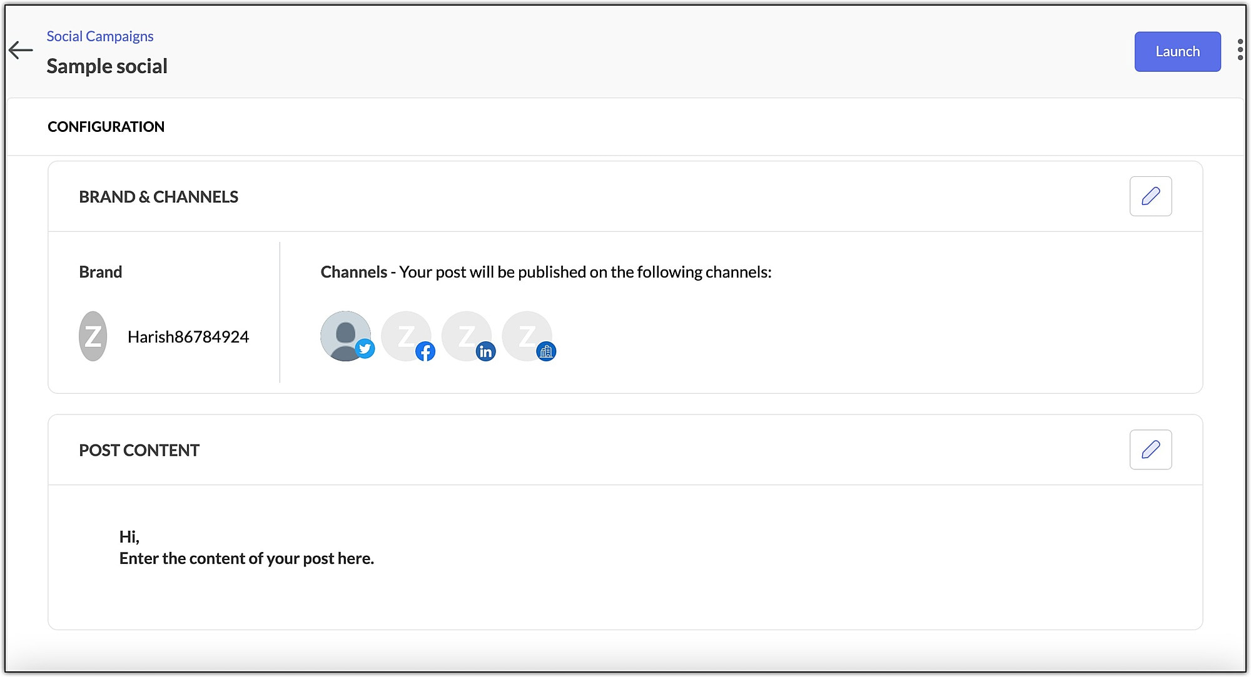
Task: Select the LinkedIn company page channel avatar
Action: coord(527,336)
